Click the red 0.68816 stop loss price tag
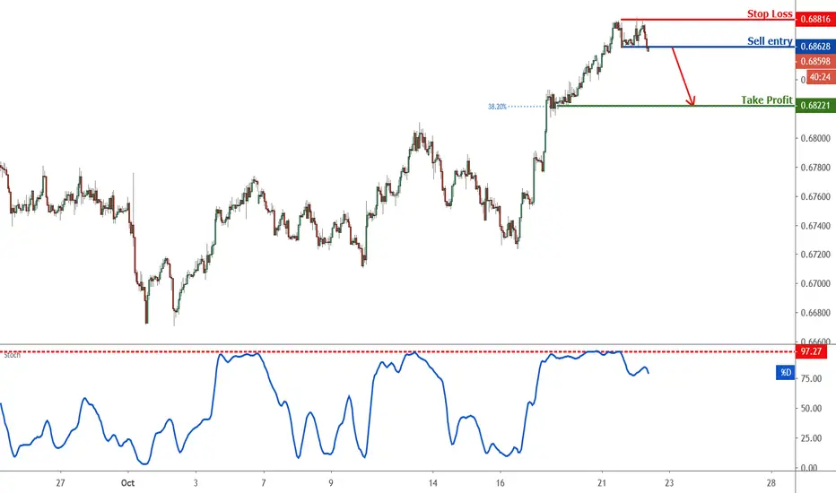The width and height of the screenshot is (836, 493). [815, 19]
